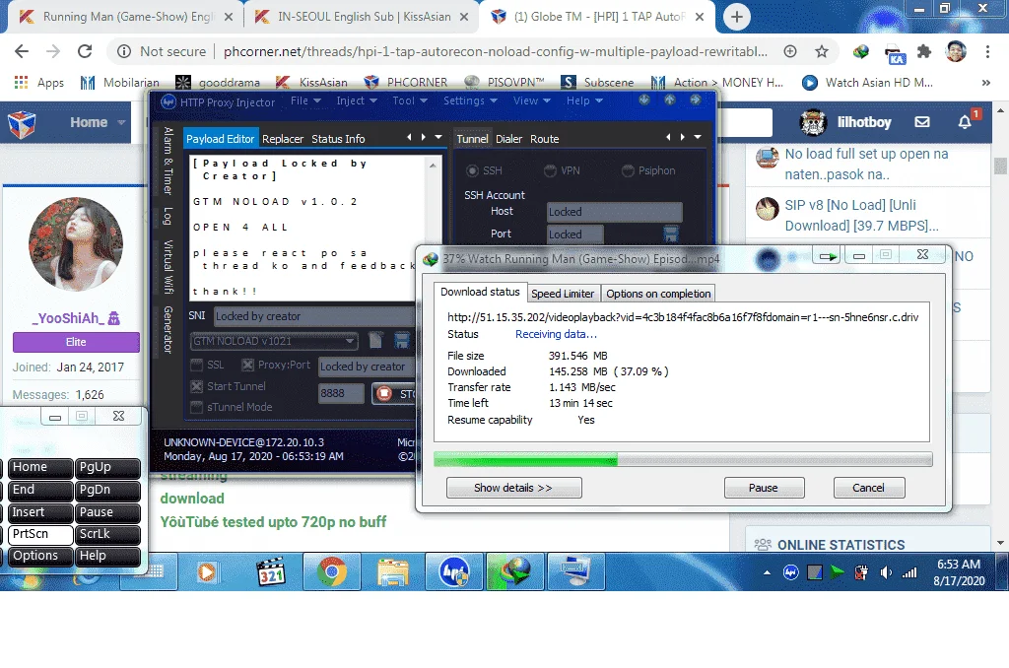The width and height of the screenshot is (1009, 668).
Task: Open the Dialer tab
Action: point(508,138)
